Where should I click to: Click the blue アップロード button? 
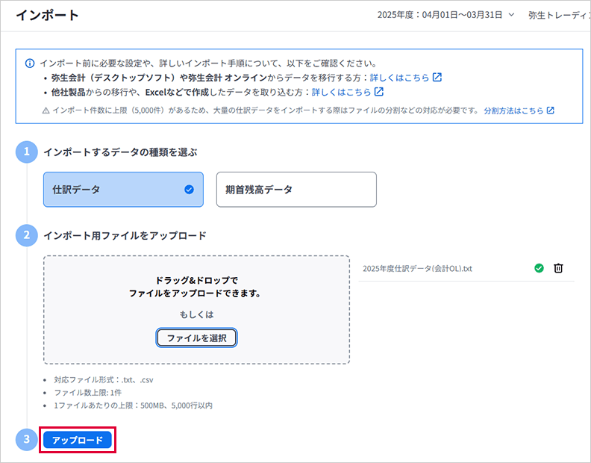[x=78, y=440]
